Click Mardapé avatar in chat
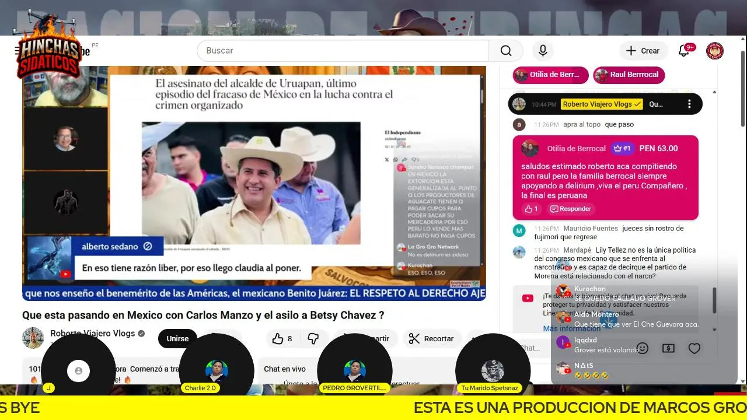Viewport: 747px width, 420px height. (x=519, y=252)
